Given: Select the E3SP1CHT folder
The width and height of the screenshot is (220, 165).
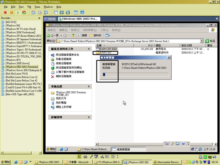Looking at the screenshot, I should (104, 53).
